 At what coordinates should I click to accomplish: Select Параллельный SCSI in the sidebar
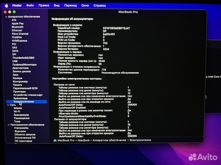(25, 88)
